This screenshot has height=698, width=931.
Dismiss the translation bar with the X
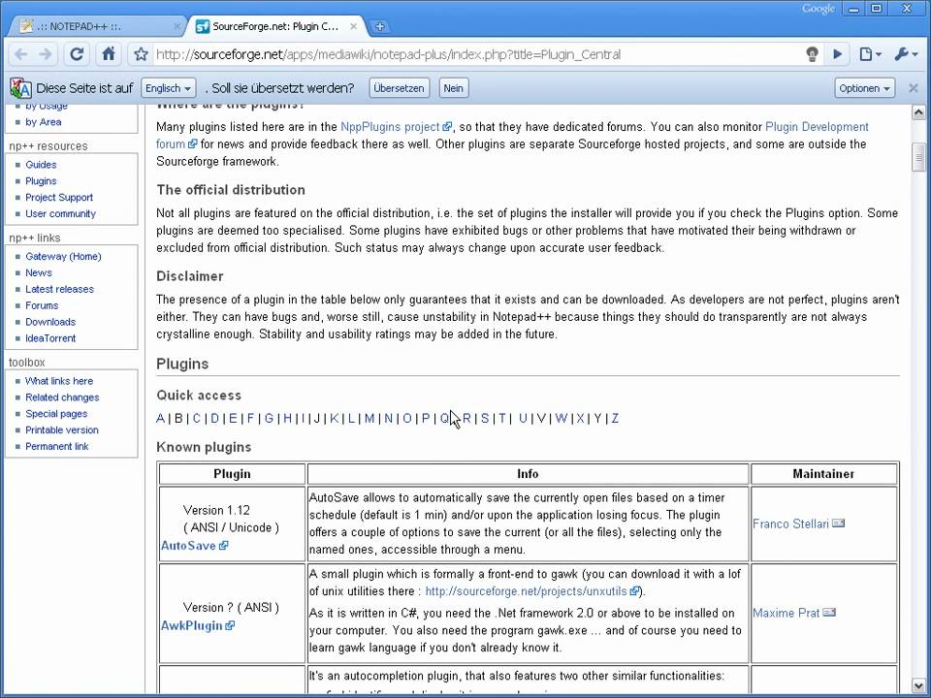(914, 88)
